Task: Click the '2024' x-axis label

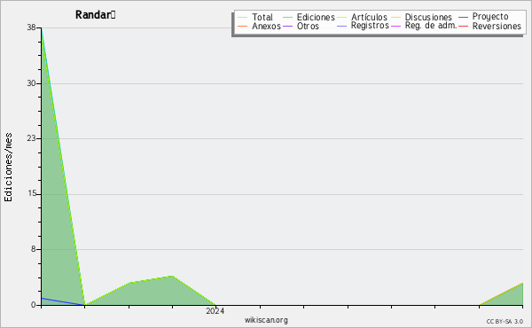Action: pos(215,311)
